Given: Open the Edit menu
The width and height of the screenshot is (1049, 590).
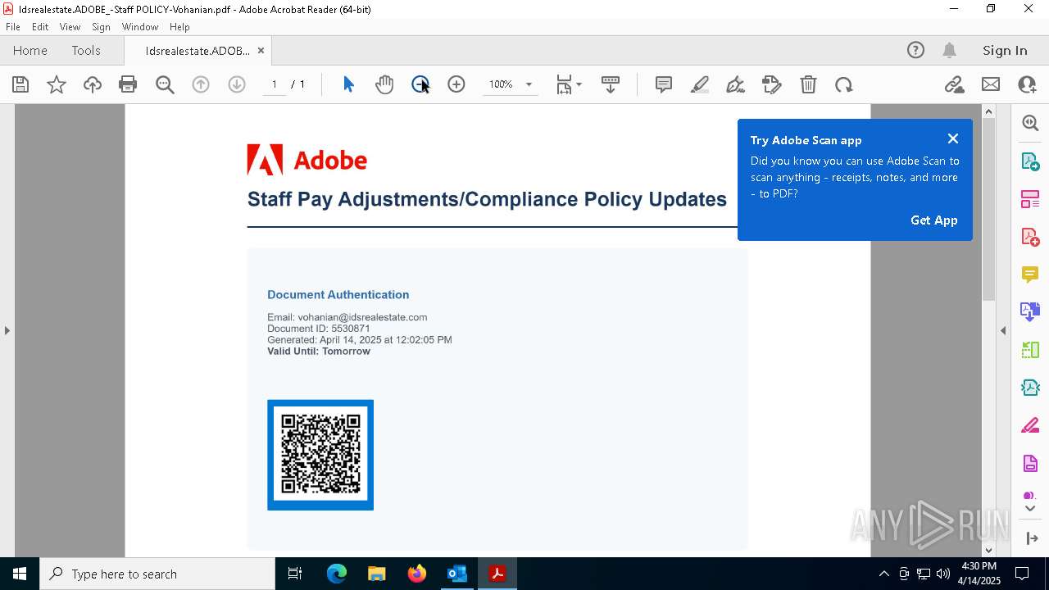Looking at the screenshot, I should click(x=40, y=27).
